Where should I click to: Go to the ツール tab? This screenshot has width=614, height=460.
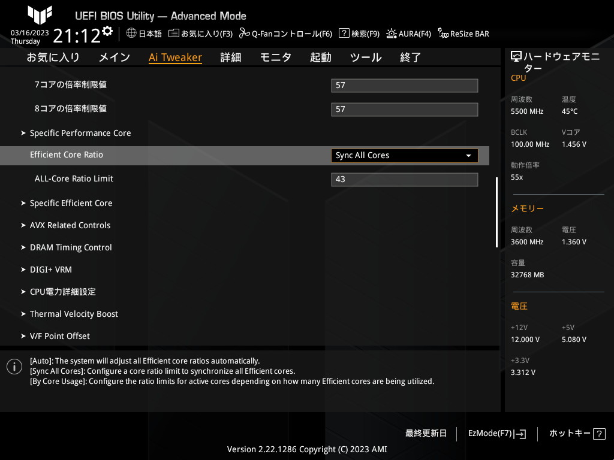pos(366,57)
